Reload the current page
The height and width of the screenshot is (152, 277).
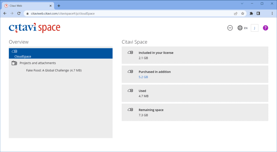19,13
